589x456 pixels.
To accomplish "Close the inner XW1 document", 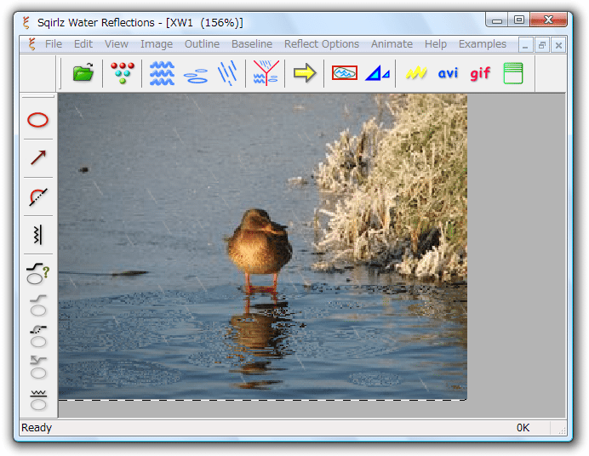I will pyautogui.click(x=558, y=45).
